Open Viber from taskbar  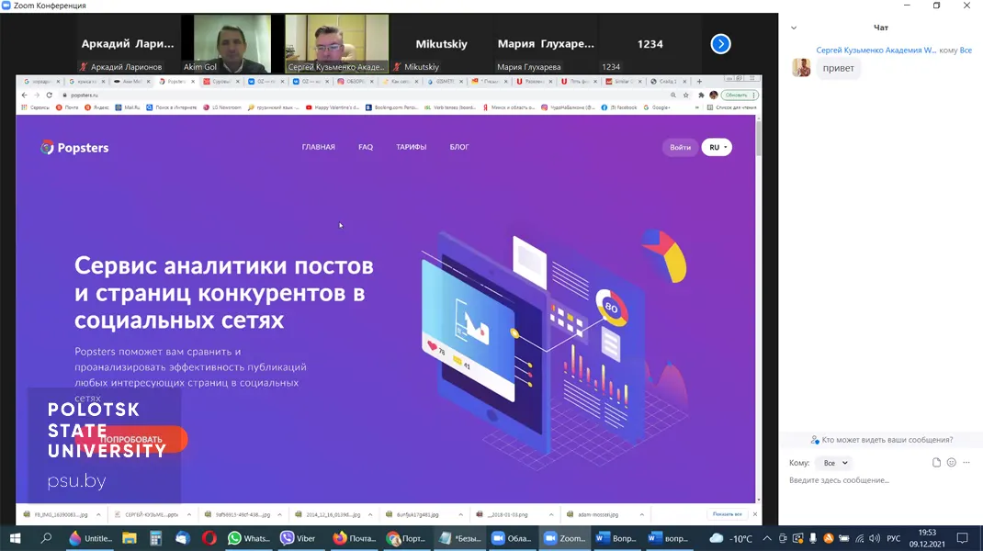click(x=298, y=538)
